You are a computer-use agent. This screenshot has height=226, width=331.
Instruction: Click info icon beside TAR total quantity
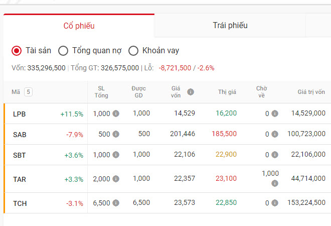(116, 179)
